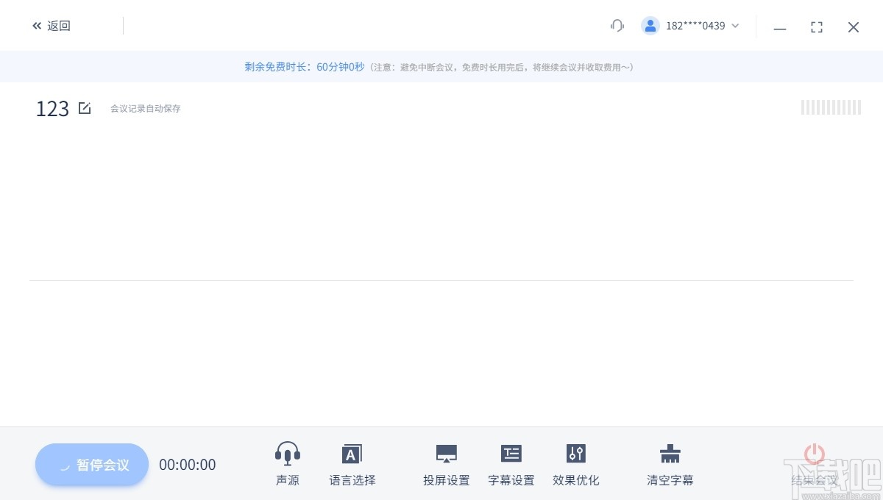The width and height of the screenshot is (883, 500).
Task: Click the 00:00:00 meeting timer
Action: tap(188, 464)
